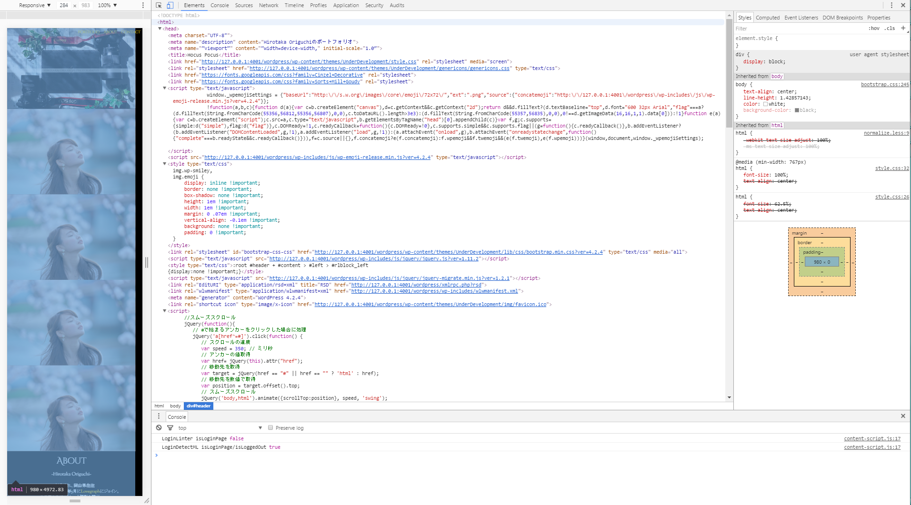Open the console drawer three-dot menu

tap(159, 416)
